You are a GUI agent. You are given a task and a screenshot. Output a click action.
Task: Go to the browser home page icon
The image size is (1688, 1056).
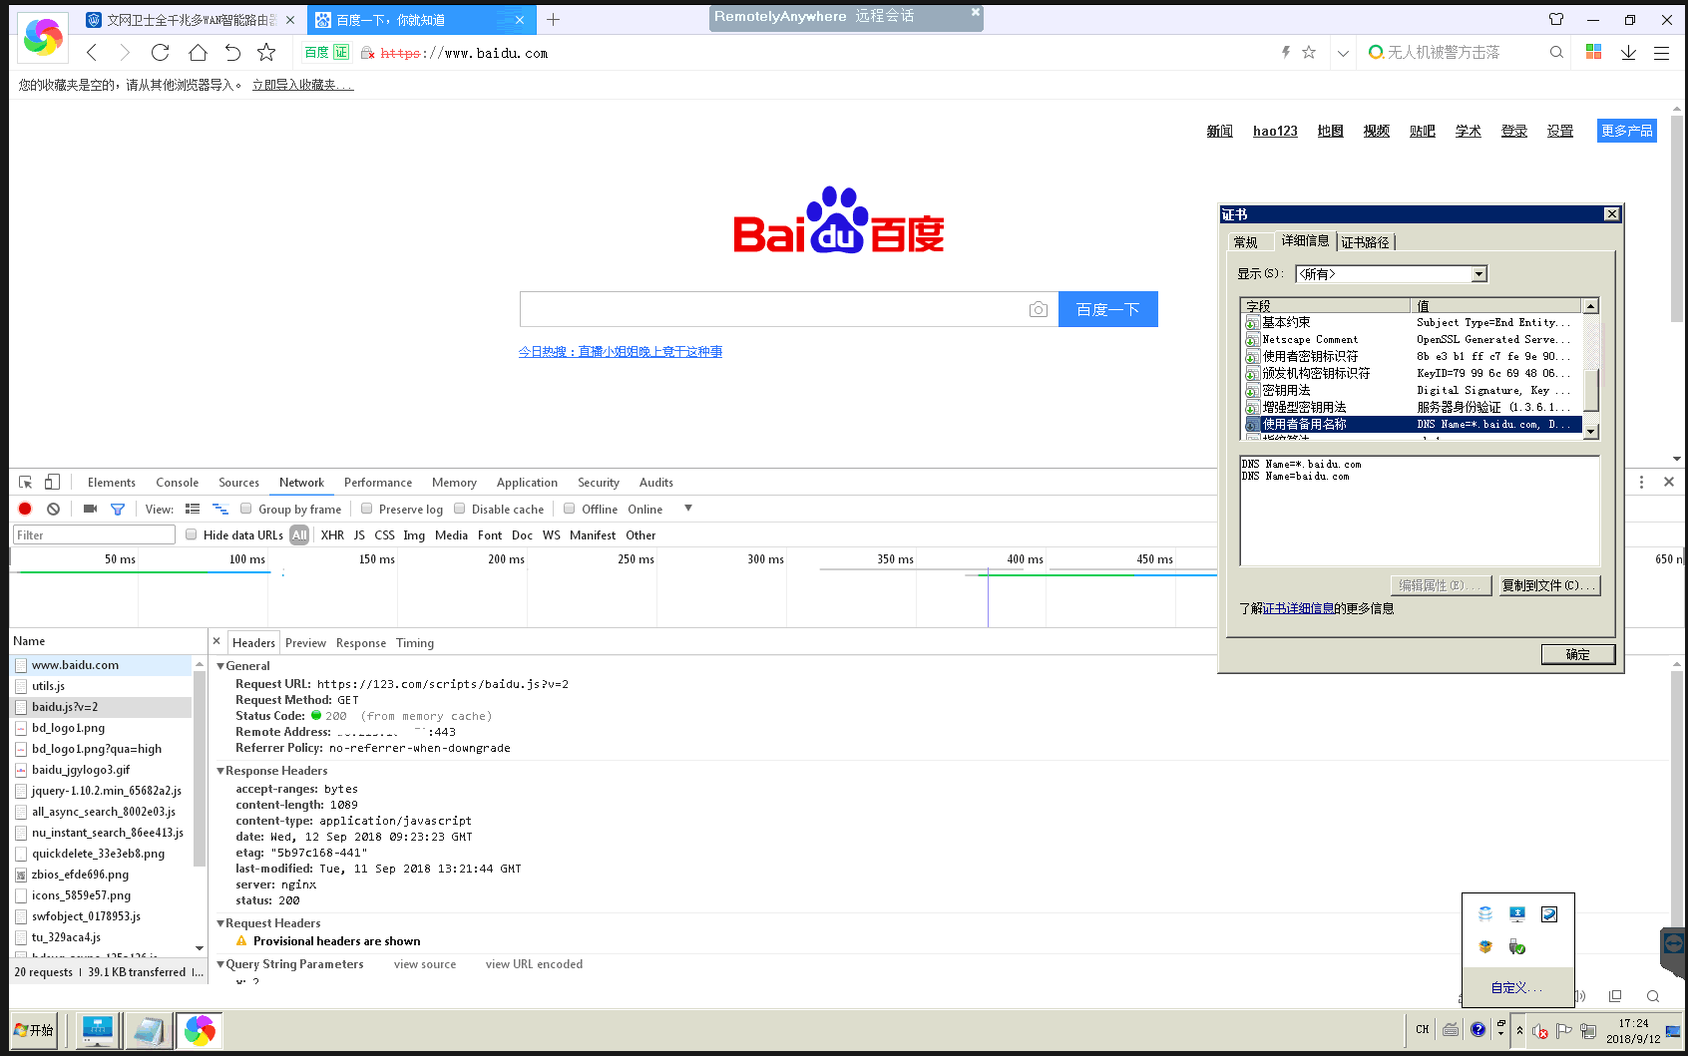click(x=198, y=53)
